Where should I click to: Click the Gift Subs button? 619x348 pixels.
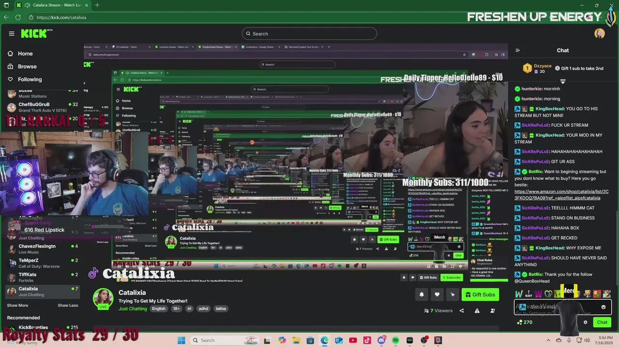click(x=480, y=294)
